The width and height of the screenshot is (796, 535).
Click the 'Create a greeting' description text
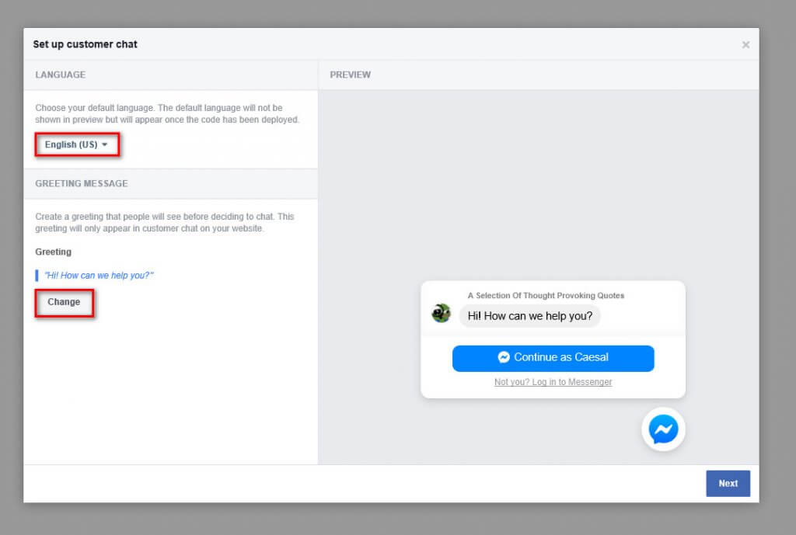coord(165,222)
